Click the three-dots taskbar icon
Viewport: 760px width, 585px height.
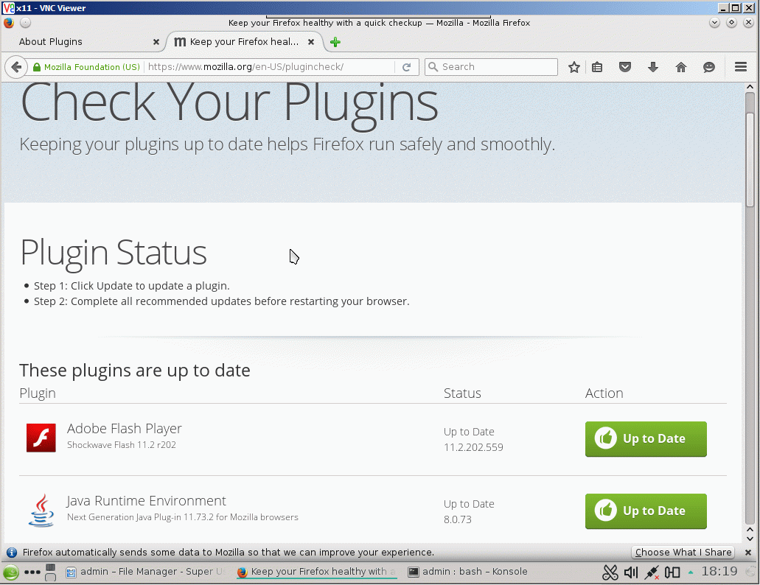pos(32,572)
